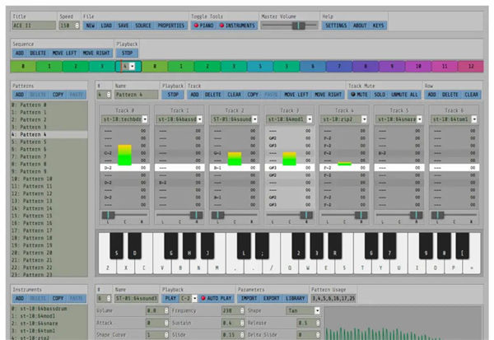494x340 pixels.
Task: Expand the Shape dropdown set to Tan
Action: (317, 310)
